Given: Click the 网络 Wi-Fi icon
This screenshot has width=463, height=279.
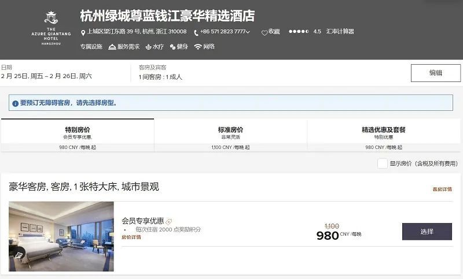Looking at the screenshot, I should [x=198, y=47].
